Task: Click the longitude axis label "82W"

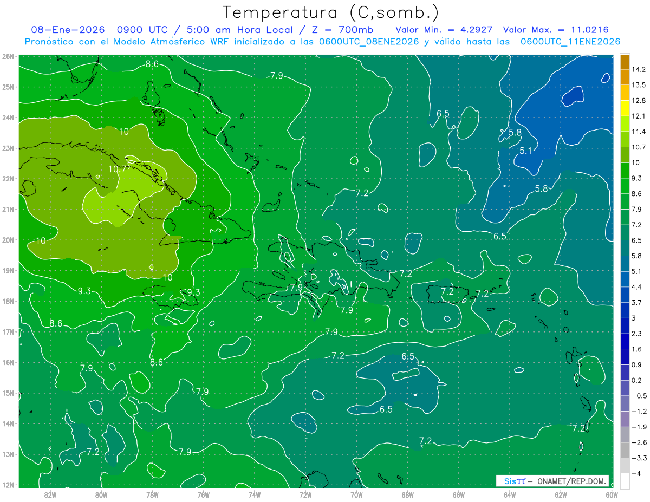Action: [50, 494]
